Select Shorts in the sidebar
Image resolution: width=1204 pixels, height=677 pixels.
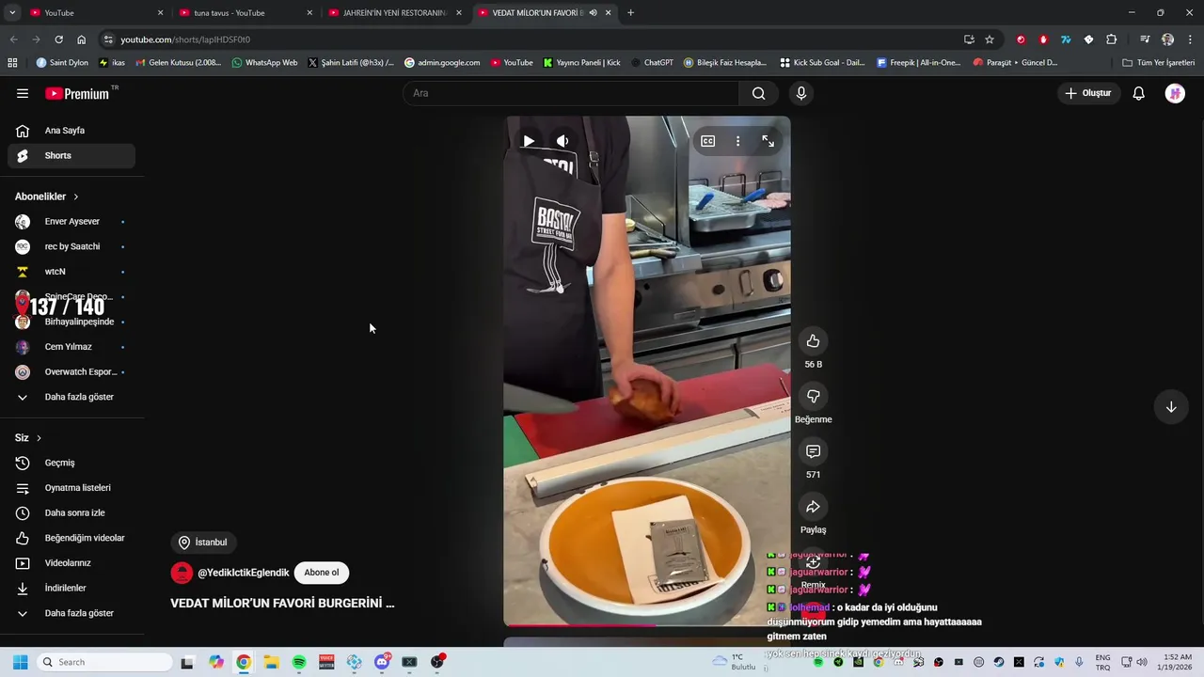[x=71, y=155]
